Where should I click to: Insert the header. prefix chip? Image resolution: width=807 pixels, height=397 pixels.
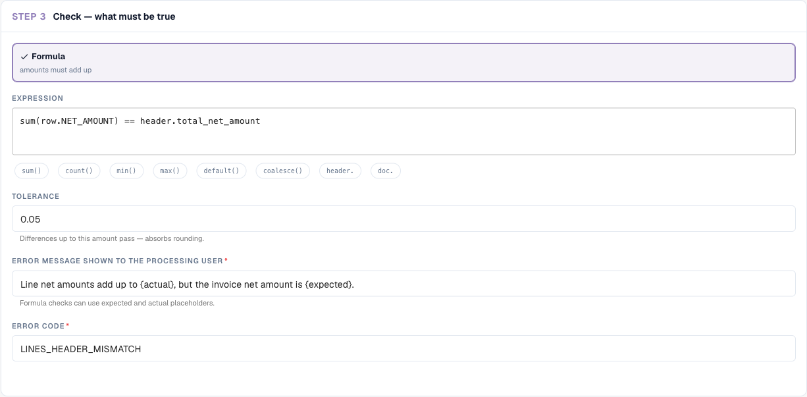click(340, 171)
